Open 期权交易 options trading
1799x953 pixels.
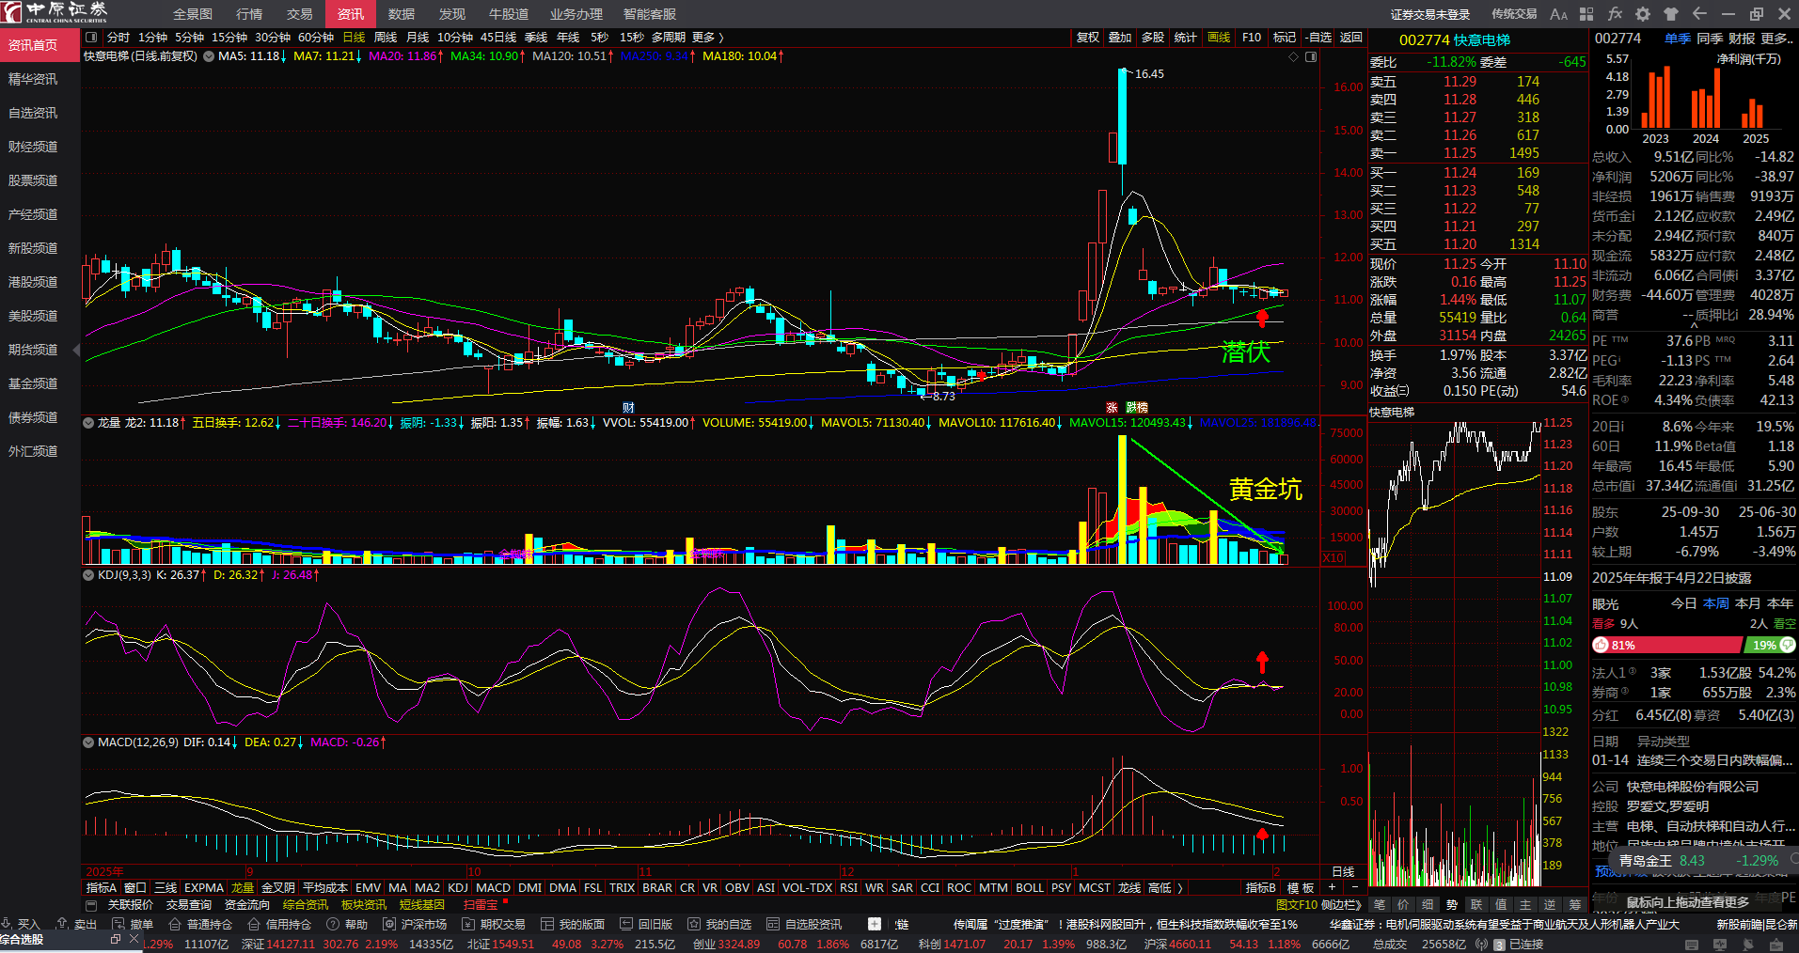pyautogui.click(x=494, y=925)
